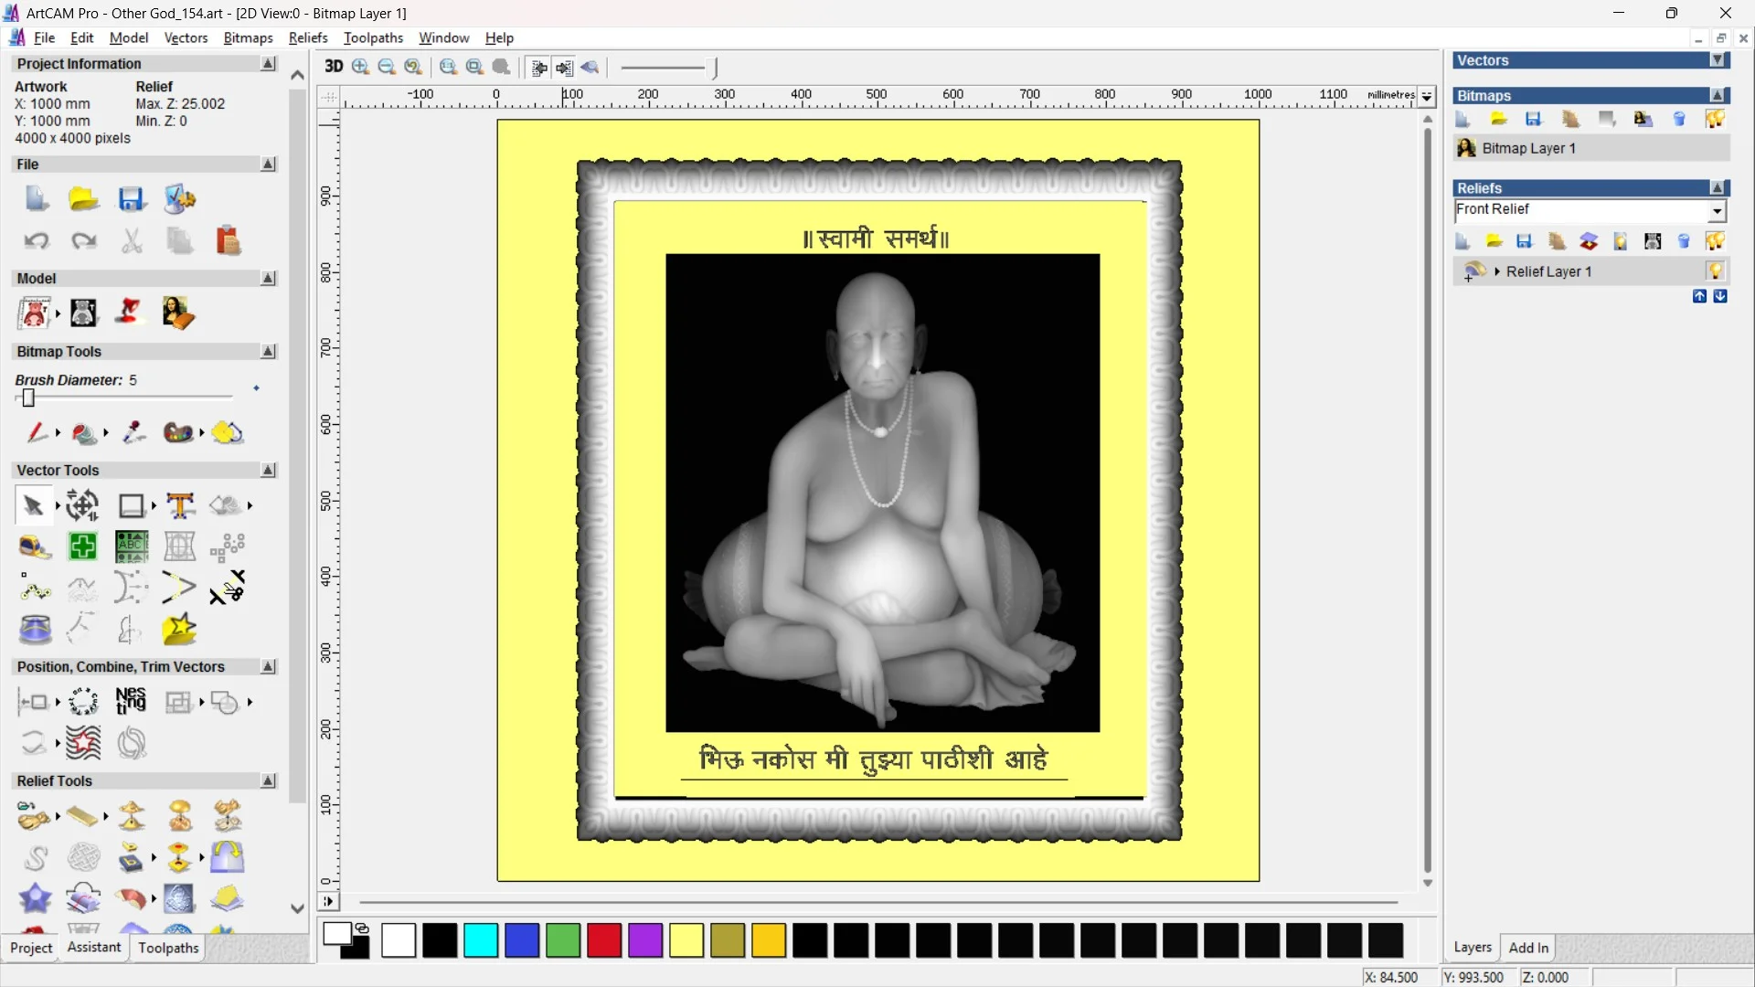The height and width of the screenshot is (987, 1755).
Task: Select the rectangle creation tool
Action: pos(131,505)
